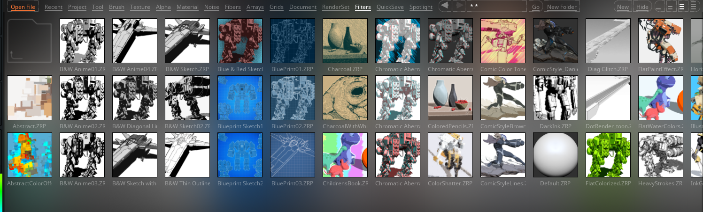
Task: Open the Arrays tab
Action: click(x=255, y=7)
